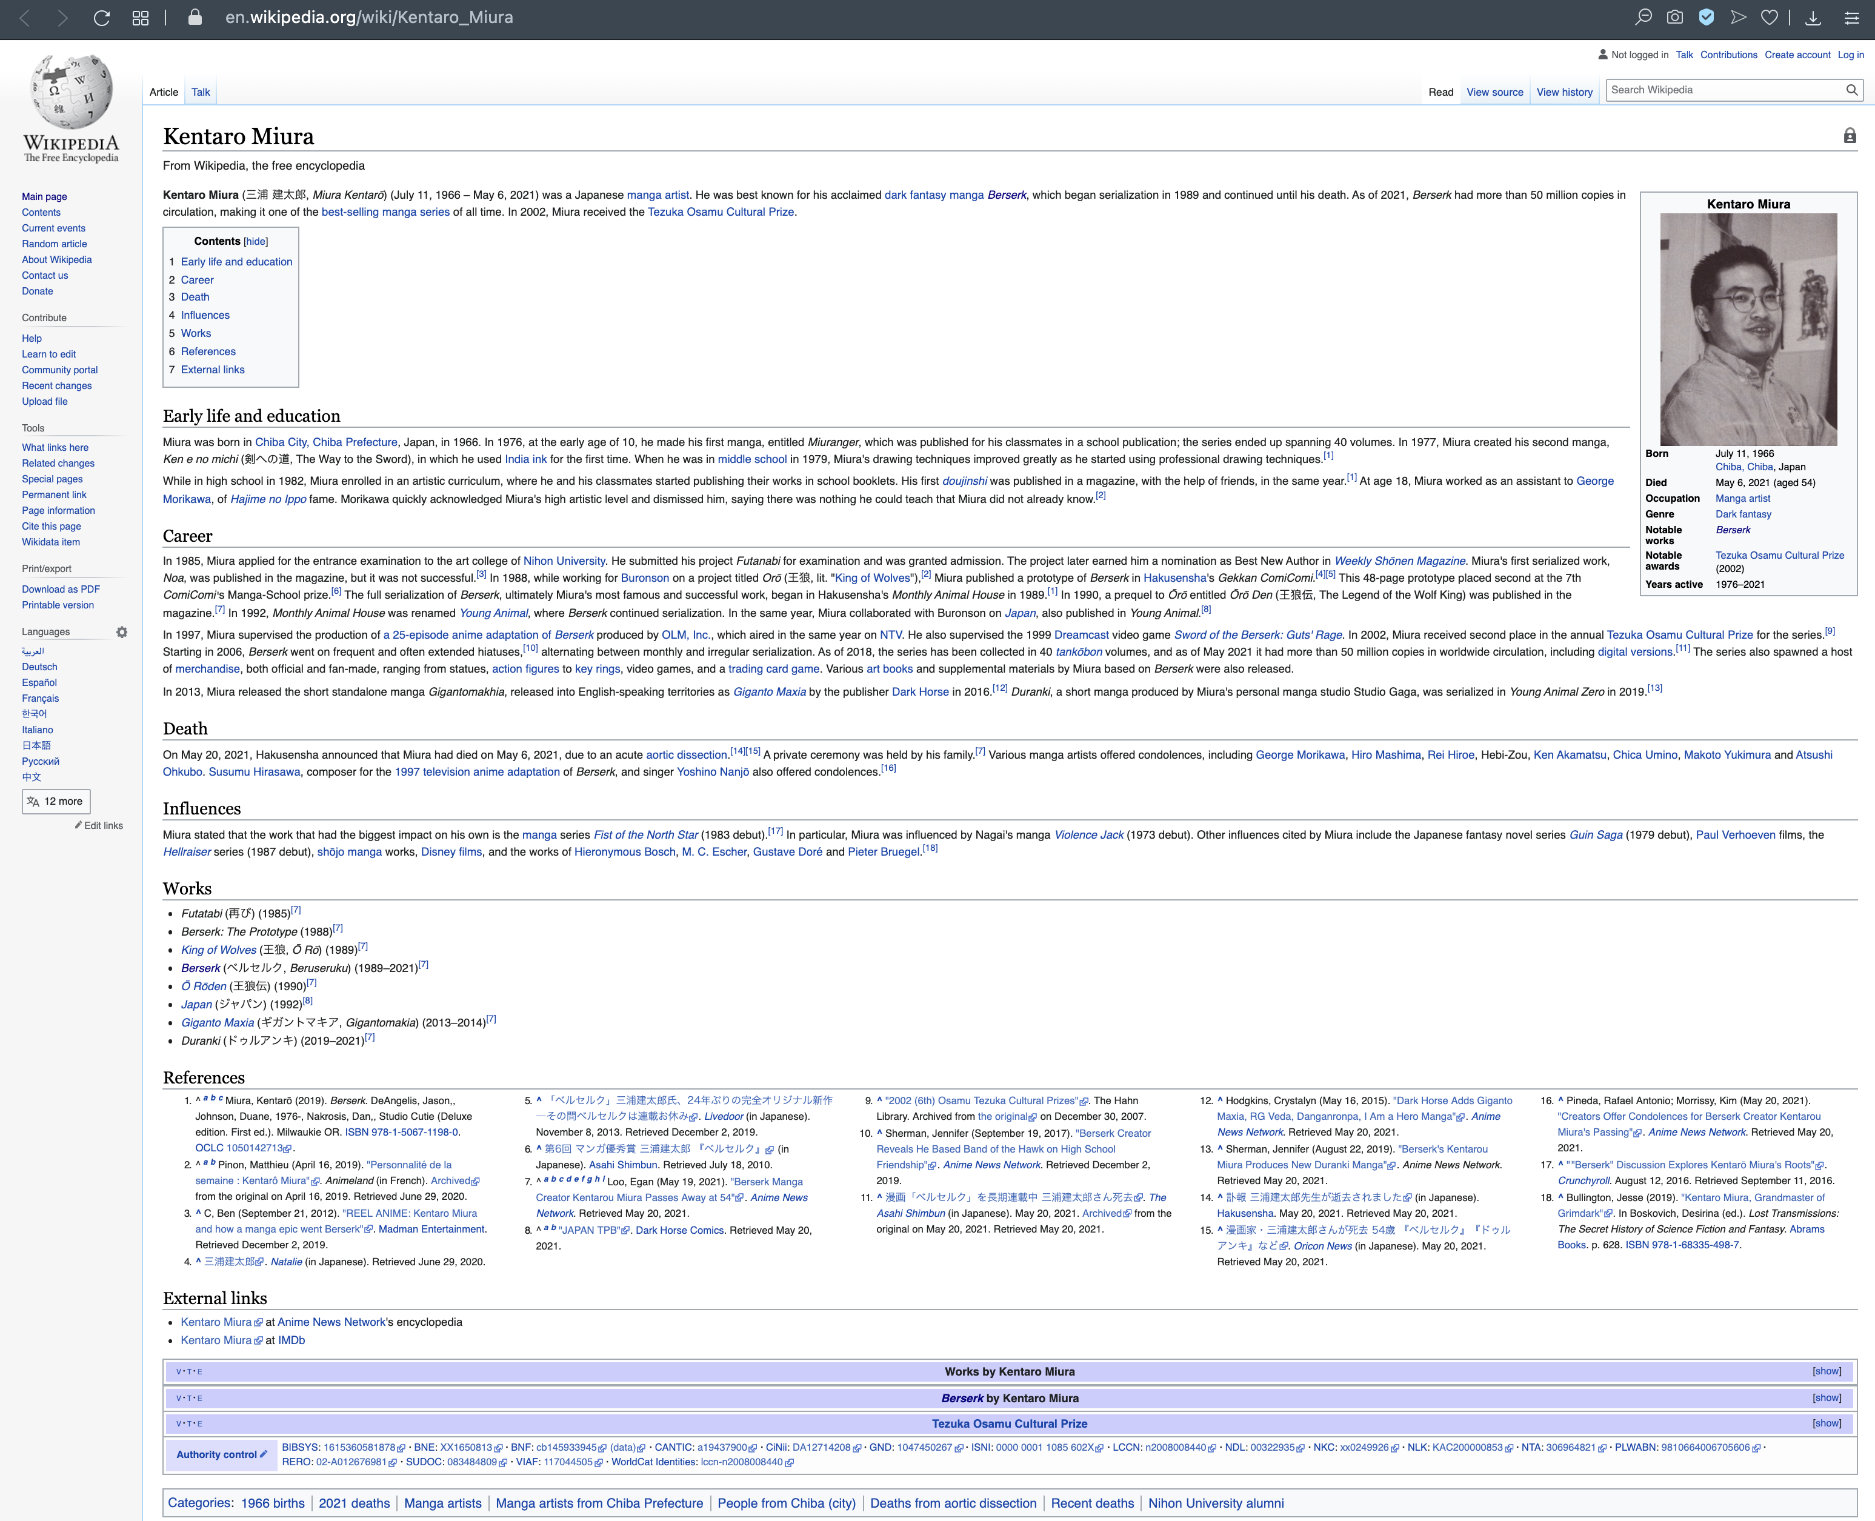Open the Tezuka Osamu Cultural Prize infobox link

pos(1779,556)
